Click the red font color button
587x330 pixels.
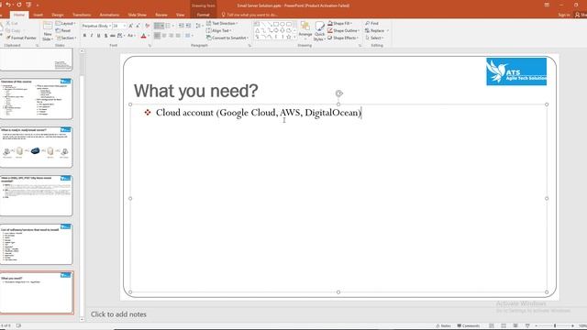143,36
